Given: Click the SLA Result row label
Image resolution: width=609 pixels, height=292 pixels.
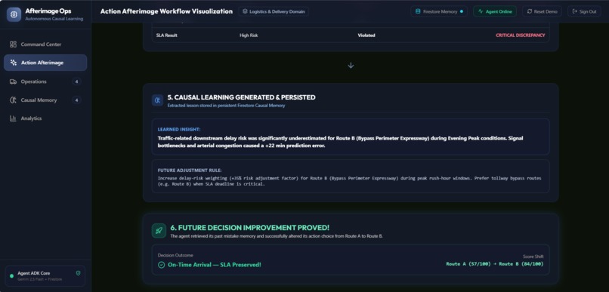Looking at the screenshot, I should tap(167, 35).
